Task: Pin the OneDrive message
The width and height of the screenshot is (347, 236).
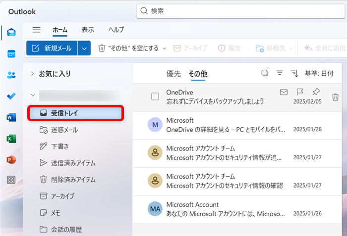Action: point(316,92)
